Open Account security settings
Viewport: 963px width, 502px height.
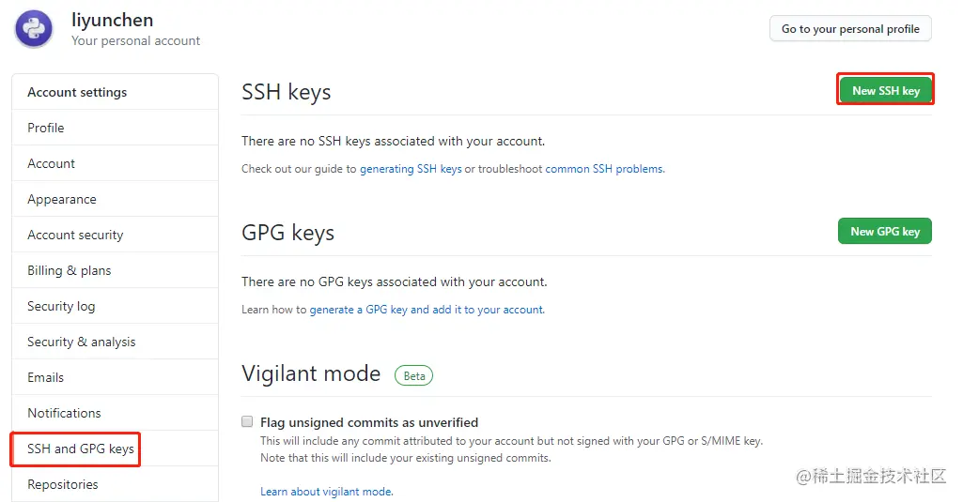tap(75, 235)
